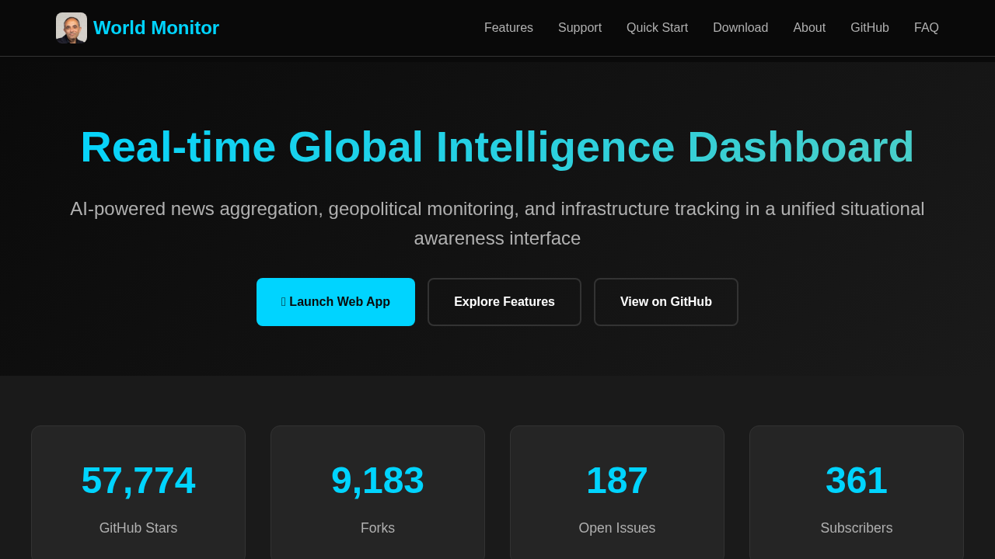Open the Download nav link

click(740, 28)
